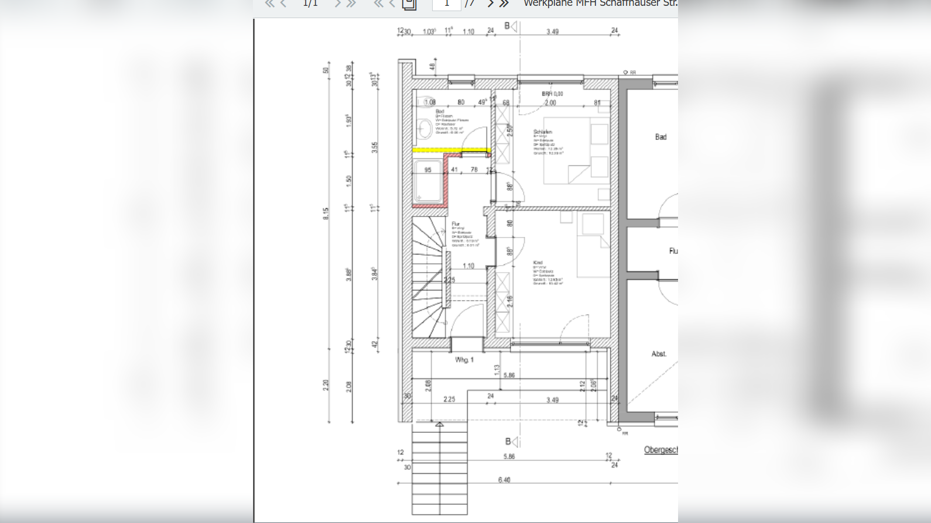
Task: Click the yellow highlighted wall in the bathroom
Action: tap(450, 150)
